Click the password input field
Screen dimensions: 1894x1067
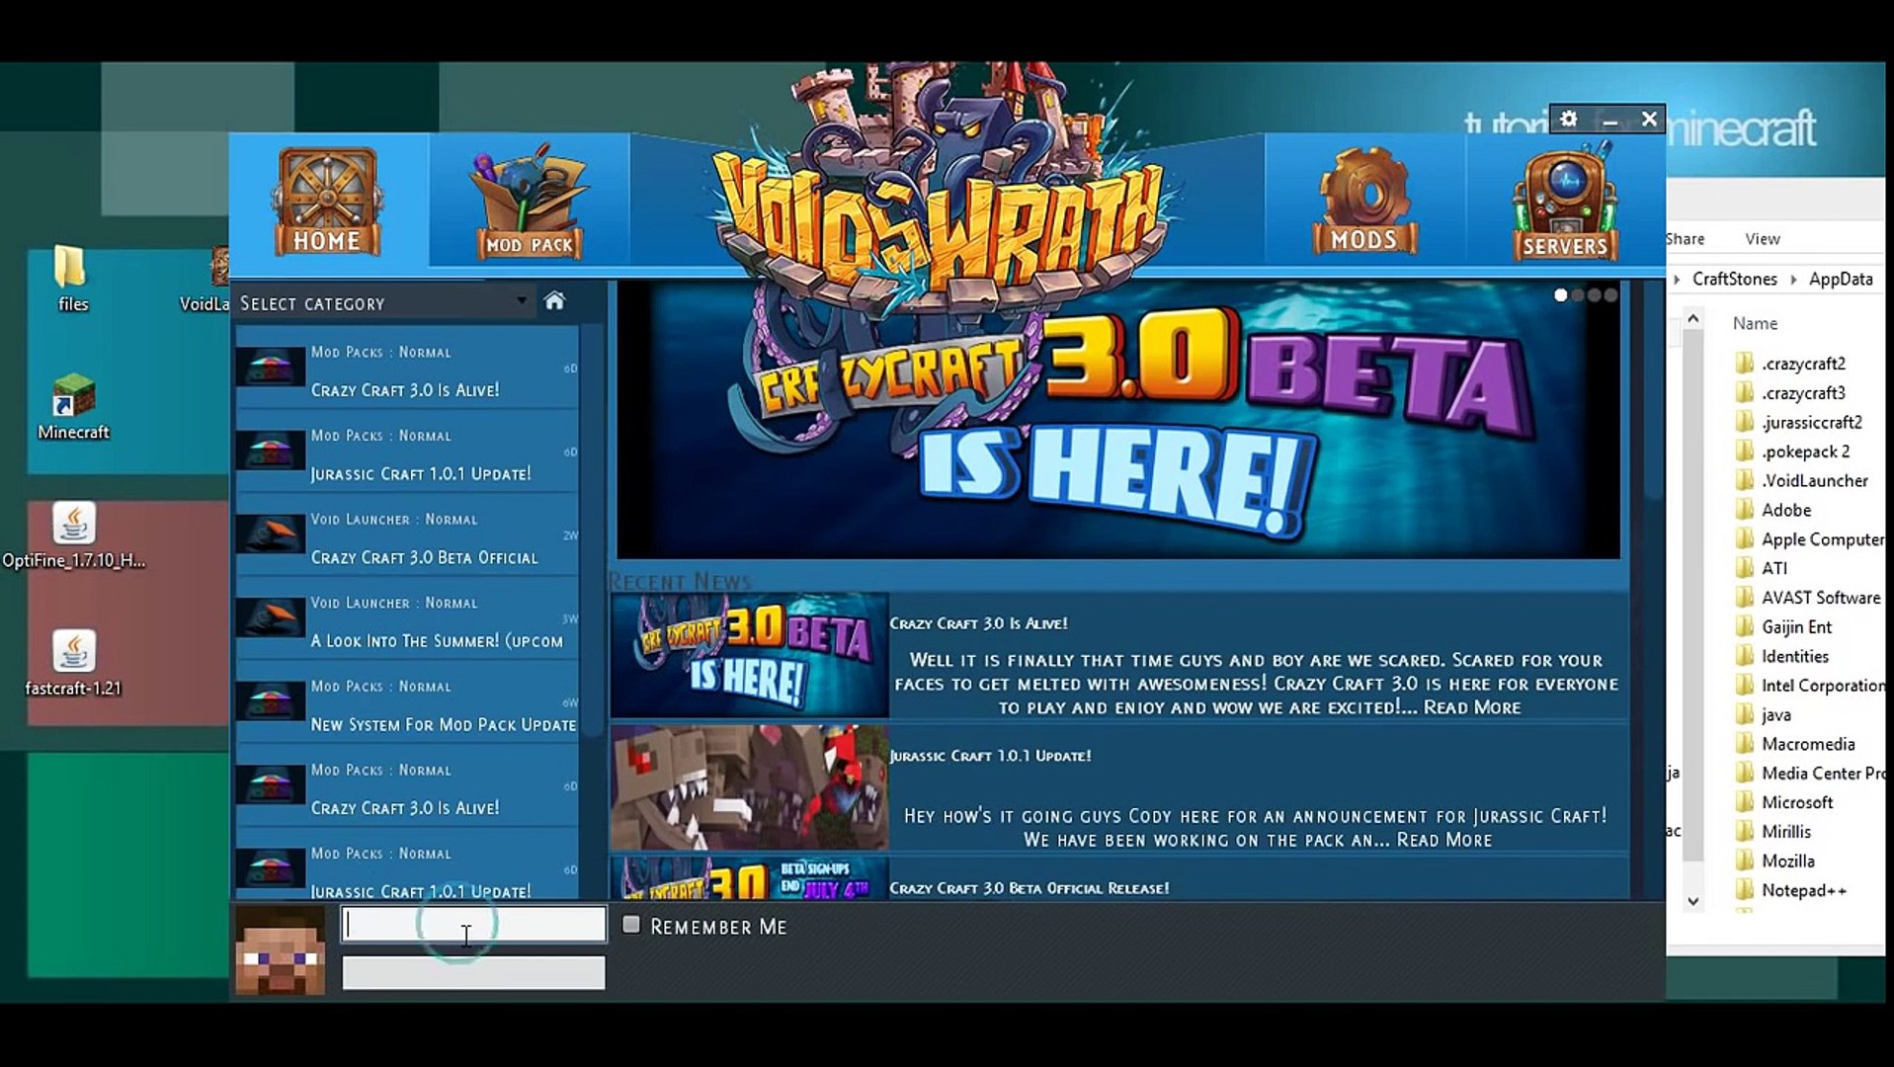click(x=473, y=973)
